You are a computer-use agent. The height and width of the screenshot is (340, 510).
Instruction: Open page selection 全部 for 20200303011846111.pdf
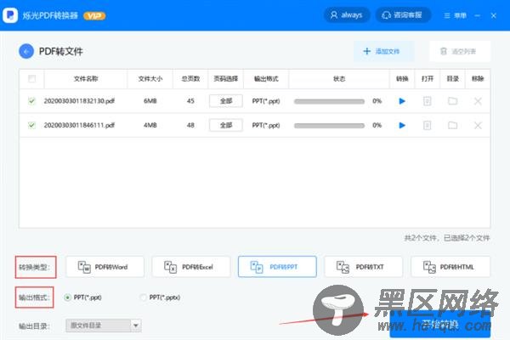point(226,125)
